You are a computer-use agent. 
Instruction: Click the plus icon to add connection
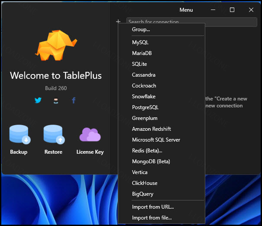pos(118,21)
